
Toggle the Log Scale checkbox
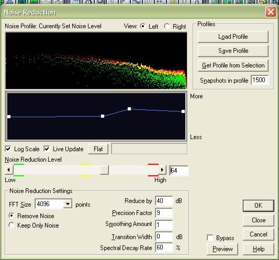[8, 149]
